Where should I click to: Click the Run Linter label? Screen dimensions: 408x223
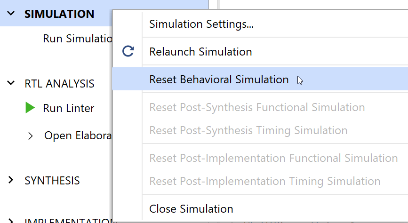(x=69, y=108)
